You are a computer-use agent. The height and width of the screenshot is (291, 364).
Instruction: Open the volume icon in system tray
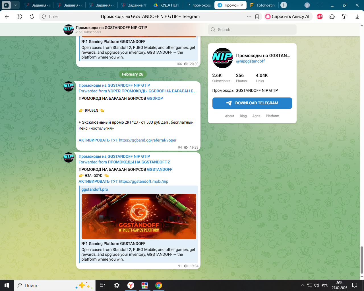tap(317, 285)
